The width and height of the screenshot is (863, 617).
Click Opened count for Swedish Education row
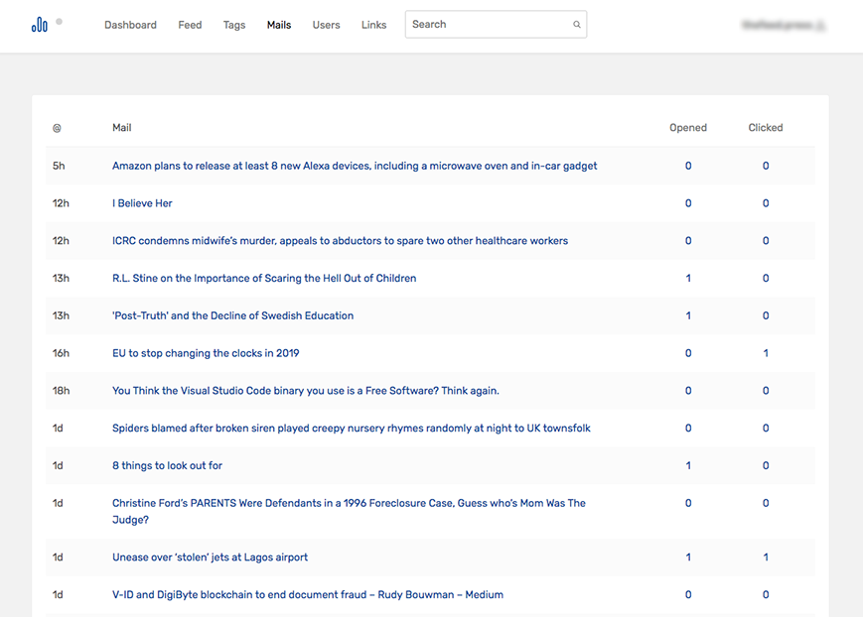688,315
